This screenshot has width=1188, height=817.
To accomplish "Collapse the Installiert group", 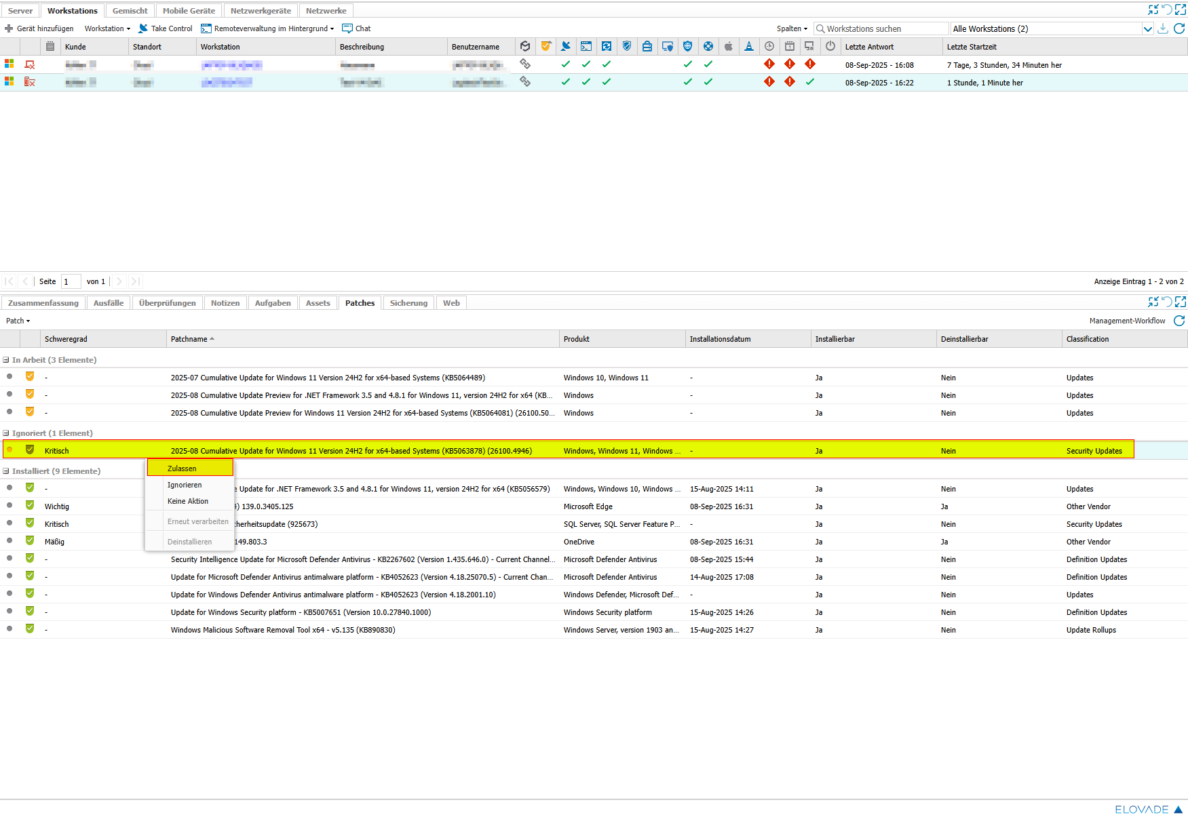I will click(x=6, y=471).
